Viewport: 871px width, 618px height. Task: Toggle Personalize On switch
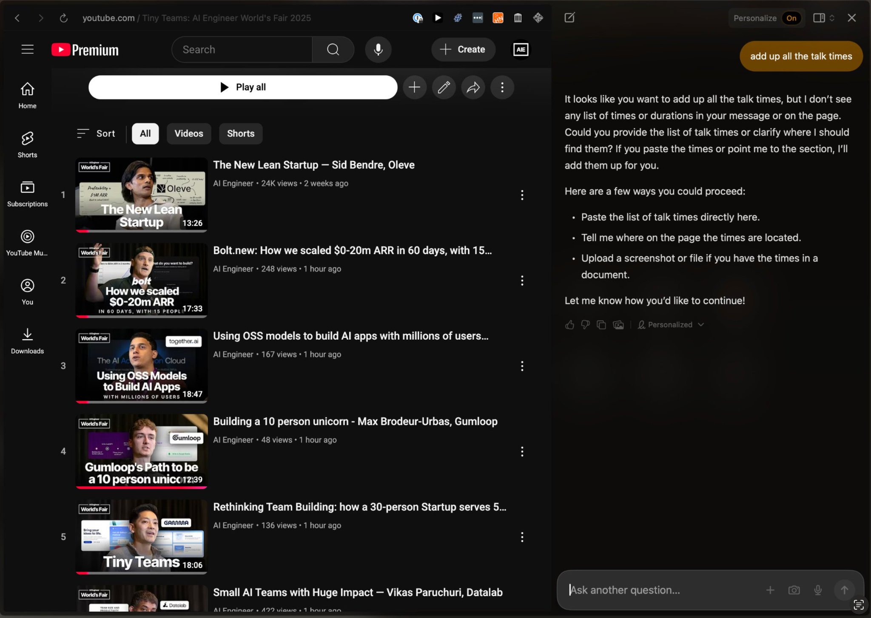(791, 18)
